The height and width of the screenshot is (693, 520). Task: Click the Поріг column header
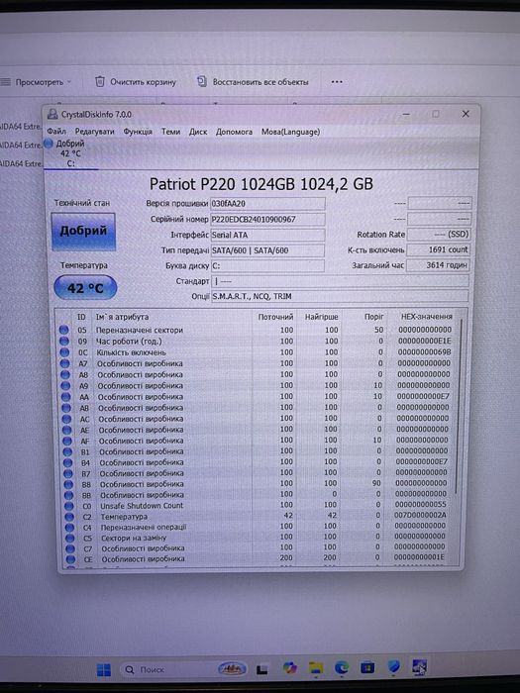(x=374, y=317)
